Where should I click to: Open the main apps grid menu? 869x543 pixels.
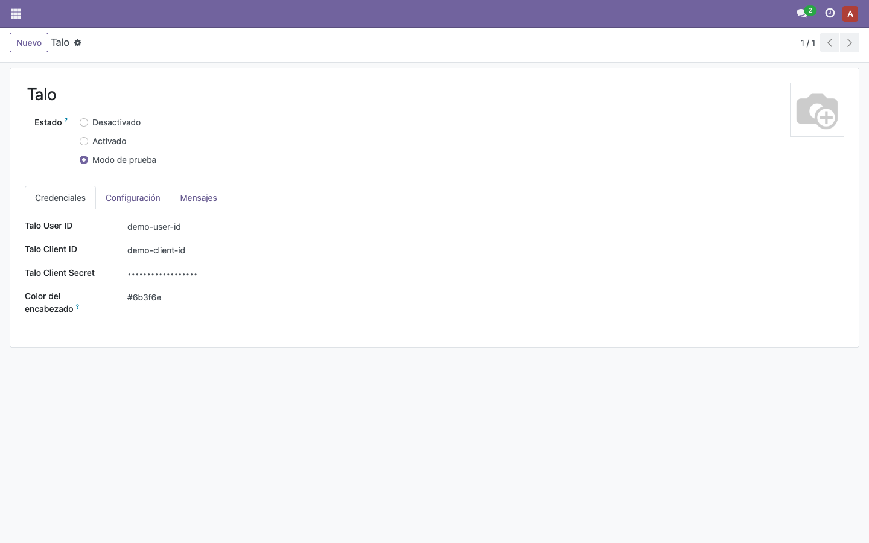(x=16, y=14)
